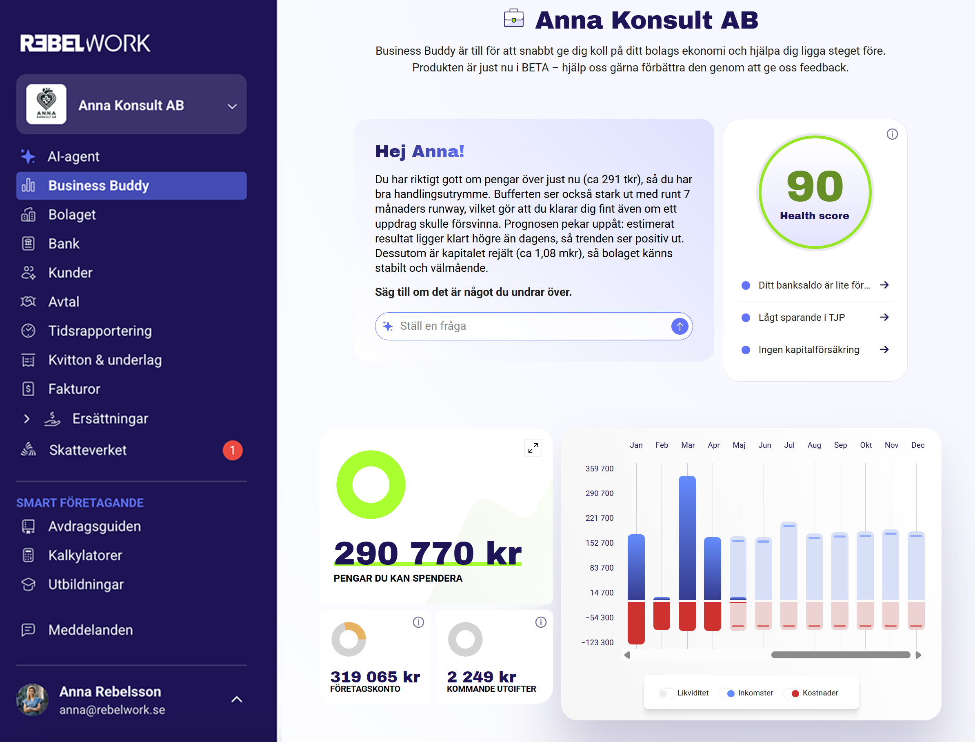Open Ditt banksaldo är lite för... arrow
The height and width of the screenshot is (742, 975).
(884, 285)
